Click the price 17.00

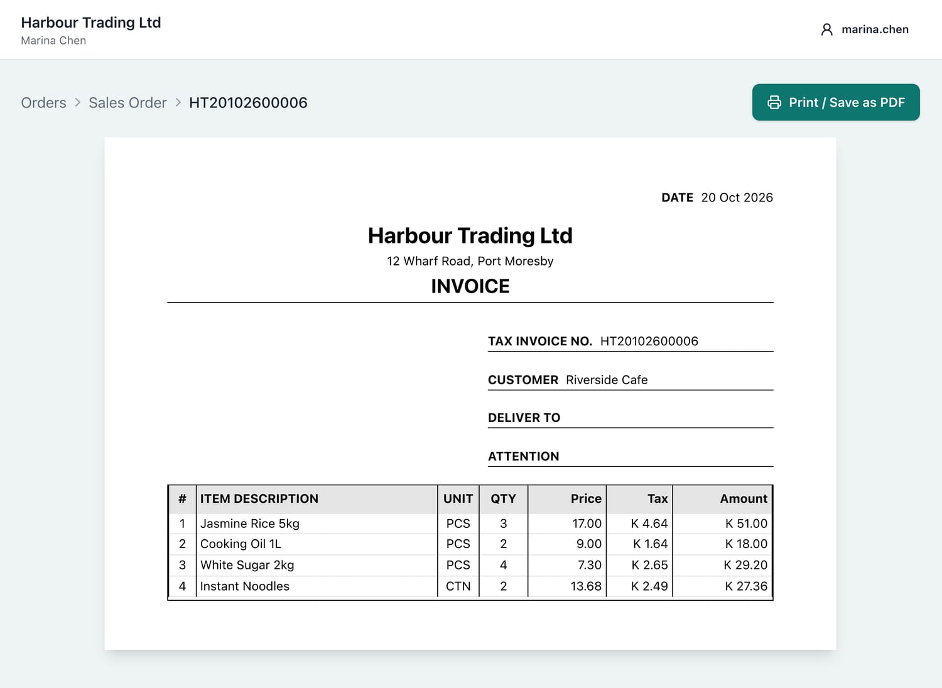click(x=587, y=524)
